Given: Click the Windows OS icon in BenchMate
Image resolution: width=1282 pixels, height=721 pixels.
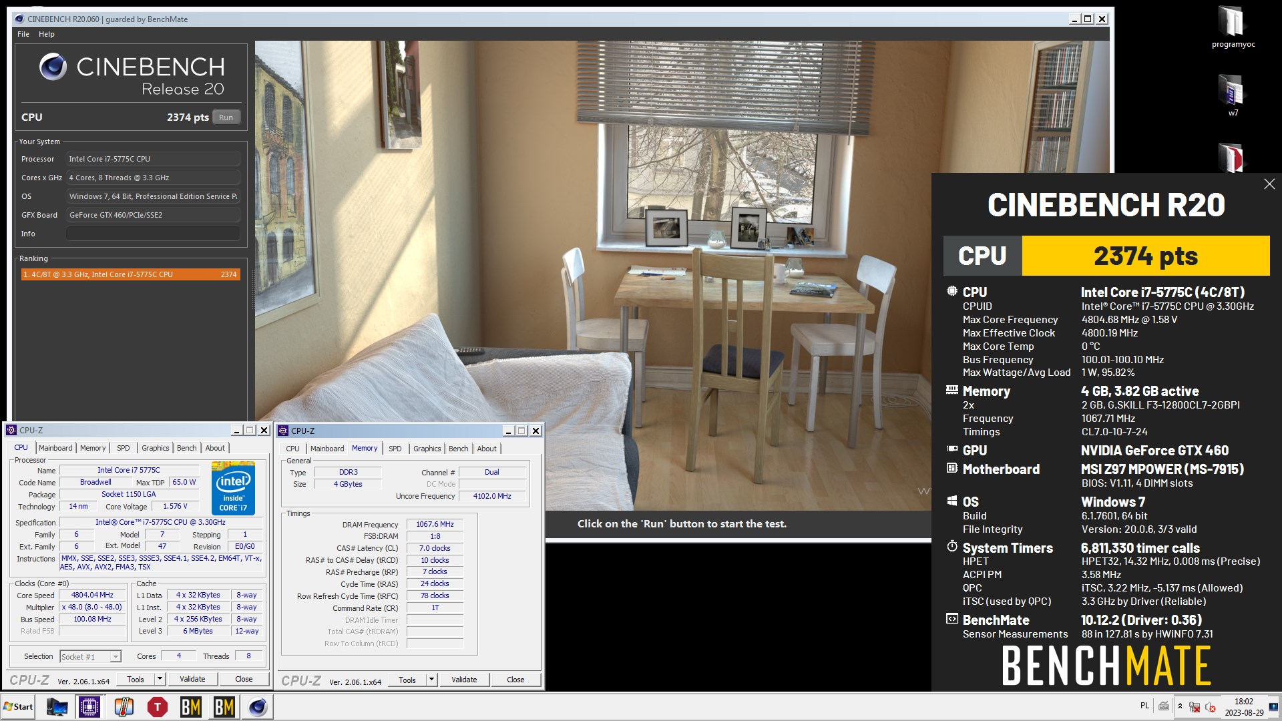Looking at the screenshot, I should 952,501.
